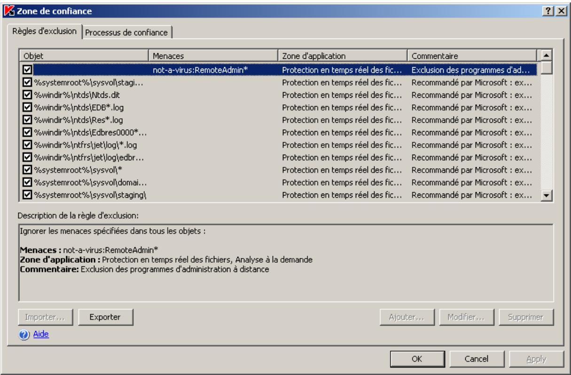Image resolution: width=571 pixels, height=375 pixels.
Task: Sort by the Commentaire column header
Action: [472, 56]
